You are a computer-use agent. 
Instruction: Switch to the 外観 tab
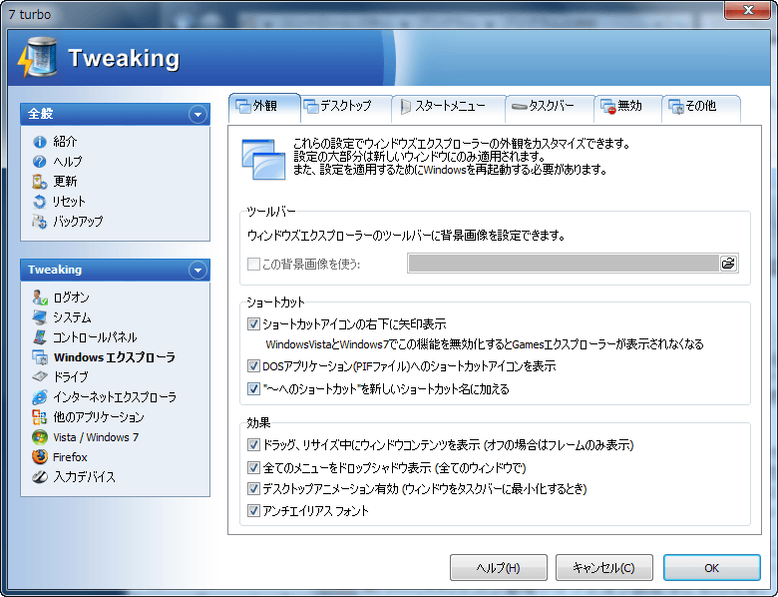[264, 106]
